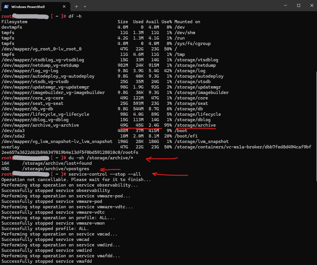Minimize the terminal window
The width and height of the screenshot is (317, 265).
click(x=285, y=5)
